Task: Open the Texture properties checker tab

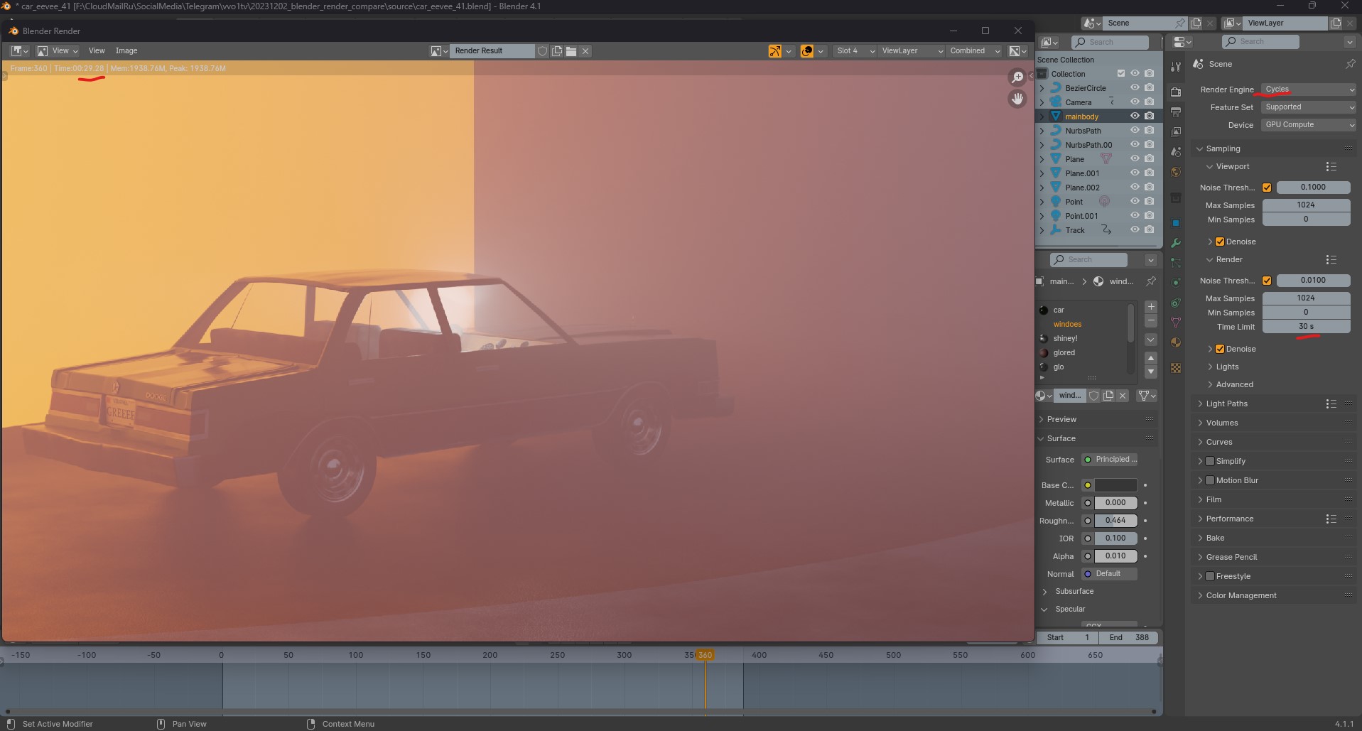Action: [1176, 368]
